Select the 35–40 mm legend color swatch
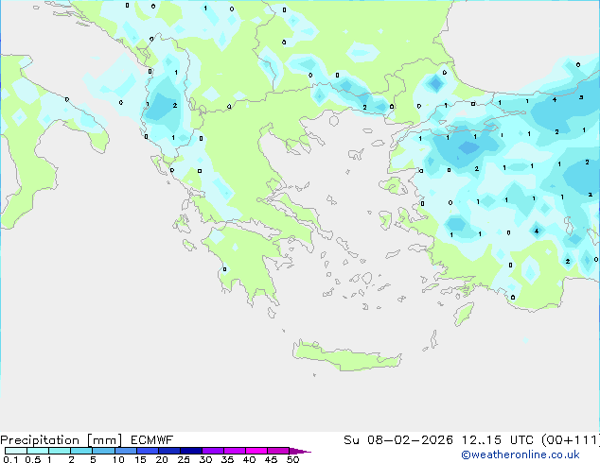600x463 pixels. coord(234,451)
